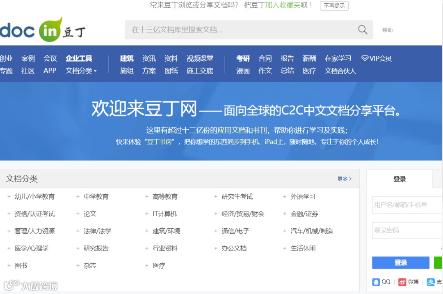443x294 pixels.
Task: Open the 建筑/环境 category
Action: (x=167, y=231)
